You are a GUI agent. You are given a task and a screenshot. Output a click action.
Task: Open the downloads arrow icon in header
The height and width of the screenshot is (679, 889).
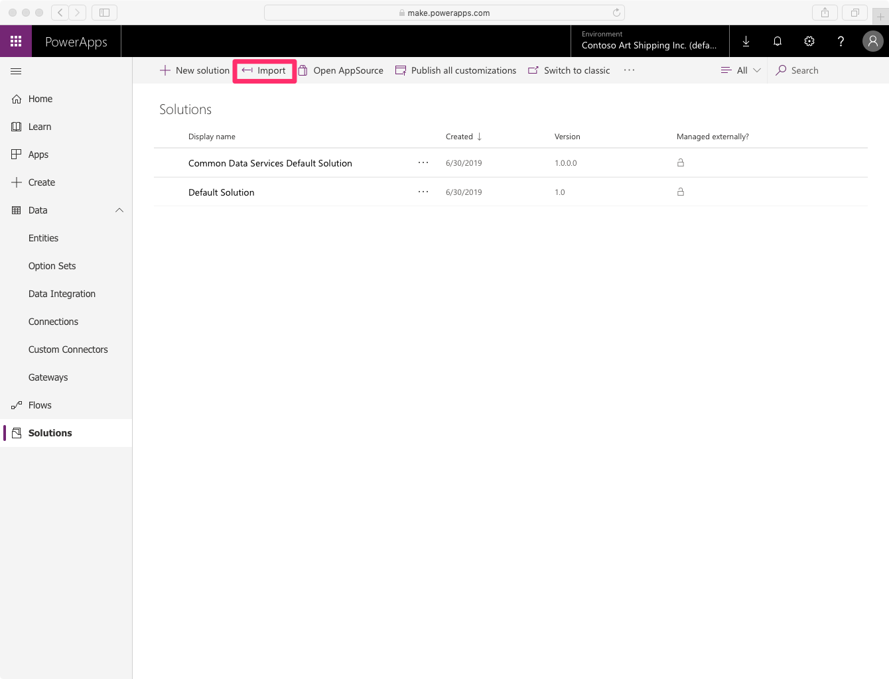point(746,41)
